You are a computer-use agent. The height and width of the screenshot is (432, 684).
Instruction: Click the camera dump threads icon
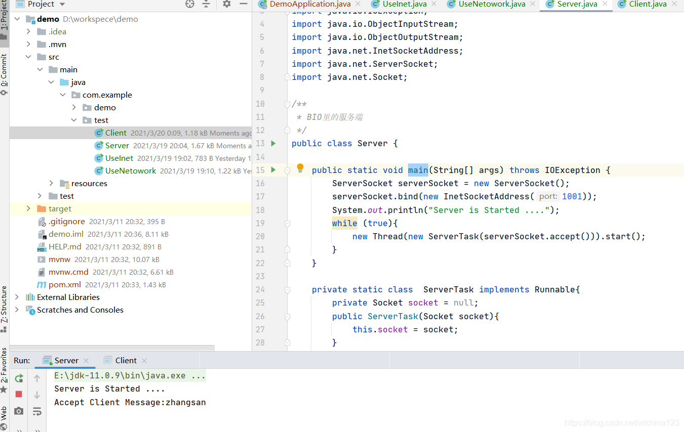(19, 411)
